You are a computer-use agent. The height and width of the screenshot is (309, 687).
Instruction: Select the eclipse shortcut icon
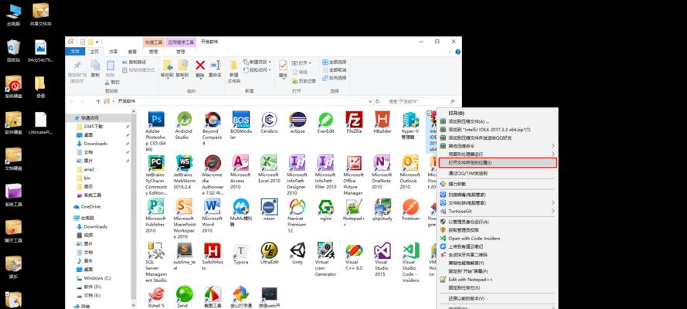[298, 119]
